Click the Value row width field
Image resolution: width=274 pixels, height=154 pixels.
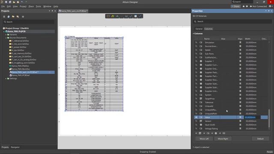click(252, 117)
